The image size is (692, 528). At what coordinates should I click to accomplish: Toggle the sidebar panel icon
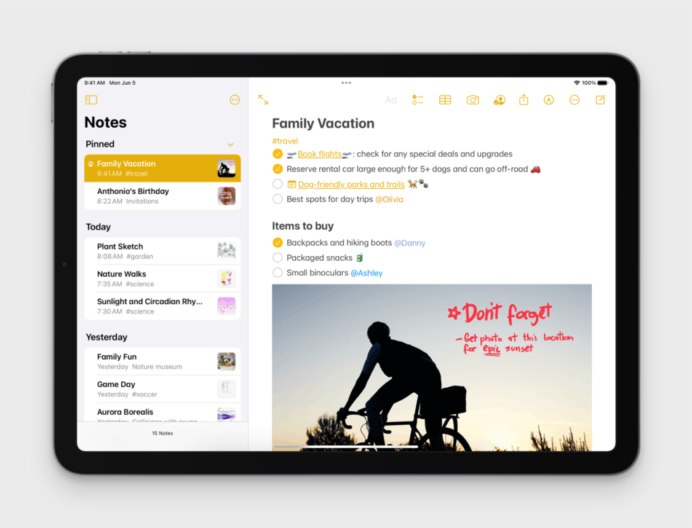(92, 100)
